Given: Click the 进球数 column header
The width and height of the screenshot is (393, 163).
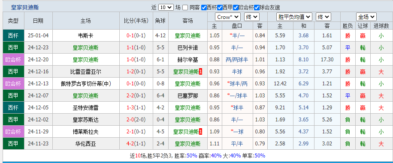Looking at the screenshot, I should (x=381, y=26).
